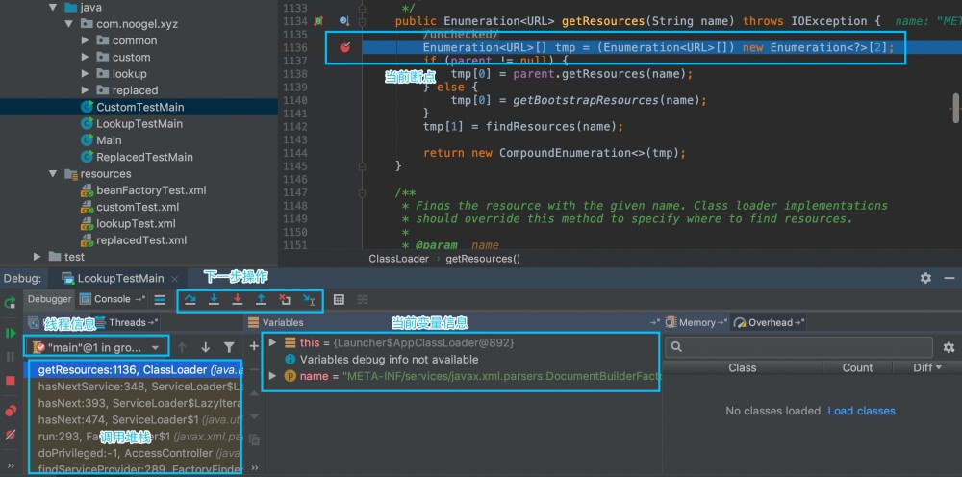The image size is (962, 477).
Task: Toggle the frames filter funnel icon
Action: pyautogui.click(x=229, y=347)
